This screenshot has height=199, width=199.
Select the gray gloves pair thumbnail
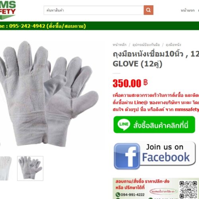(30, 168)
